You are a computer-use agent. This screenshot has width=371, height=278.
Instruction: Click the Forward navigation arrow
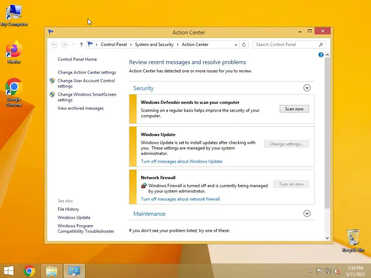[x=64, y=45]
